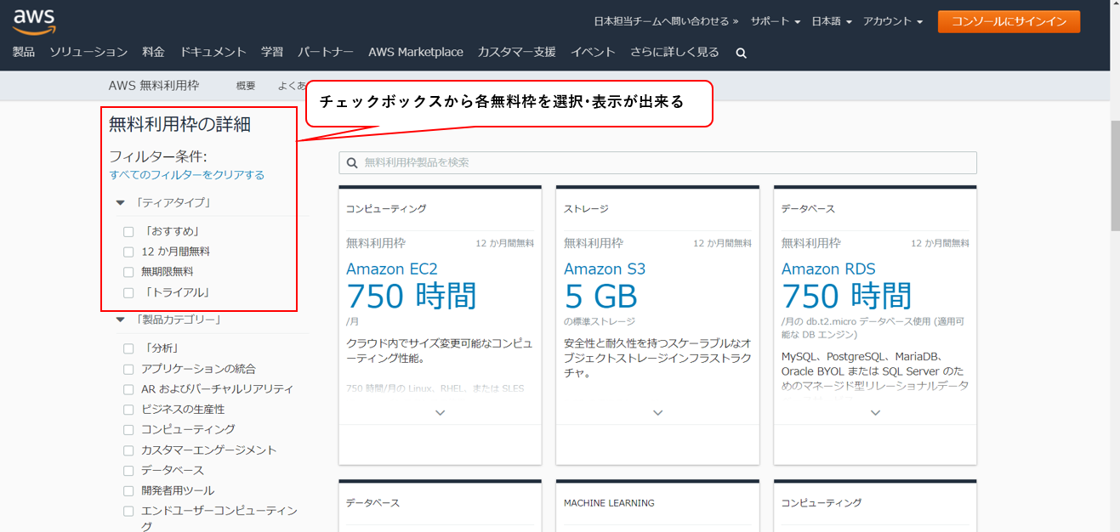Screen dimensions: 1120x532
Task: Enable the 12 か月間無料 filter
Action: tap(128, 252)
